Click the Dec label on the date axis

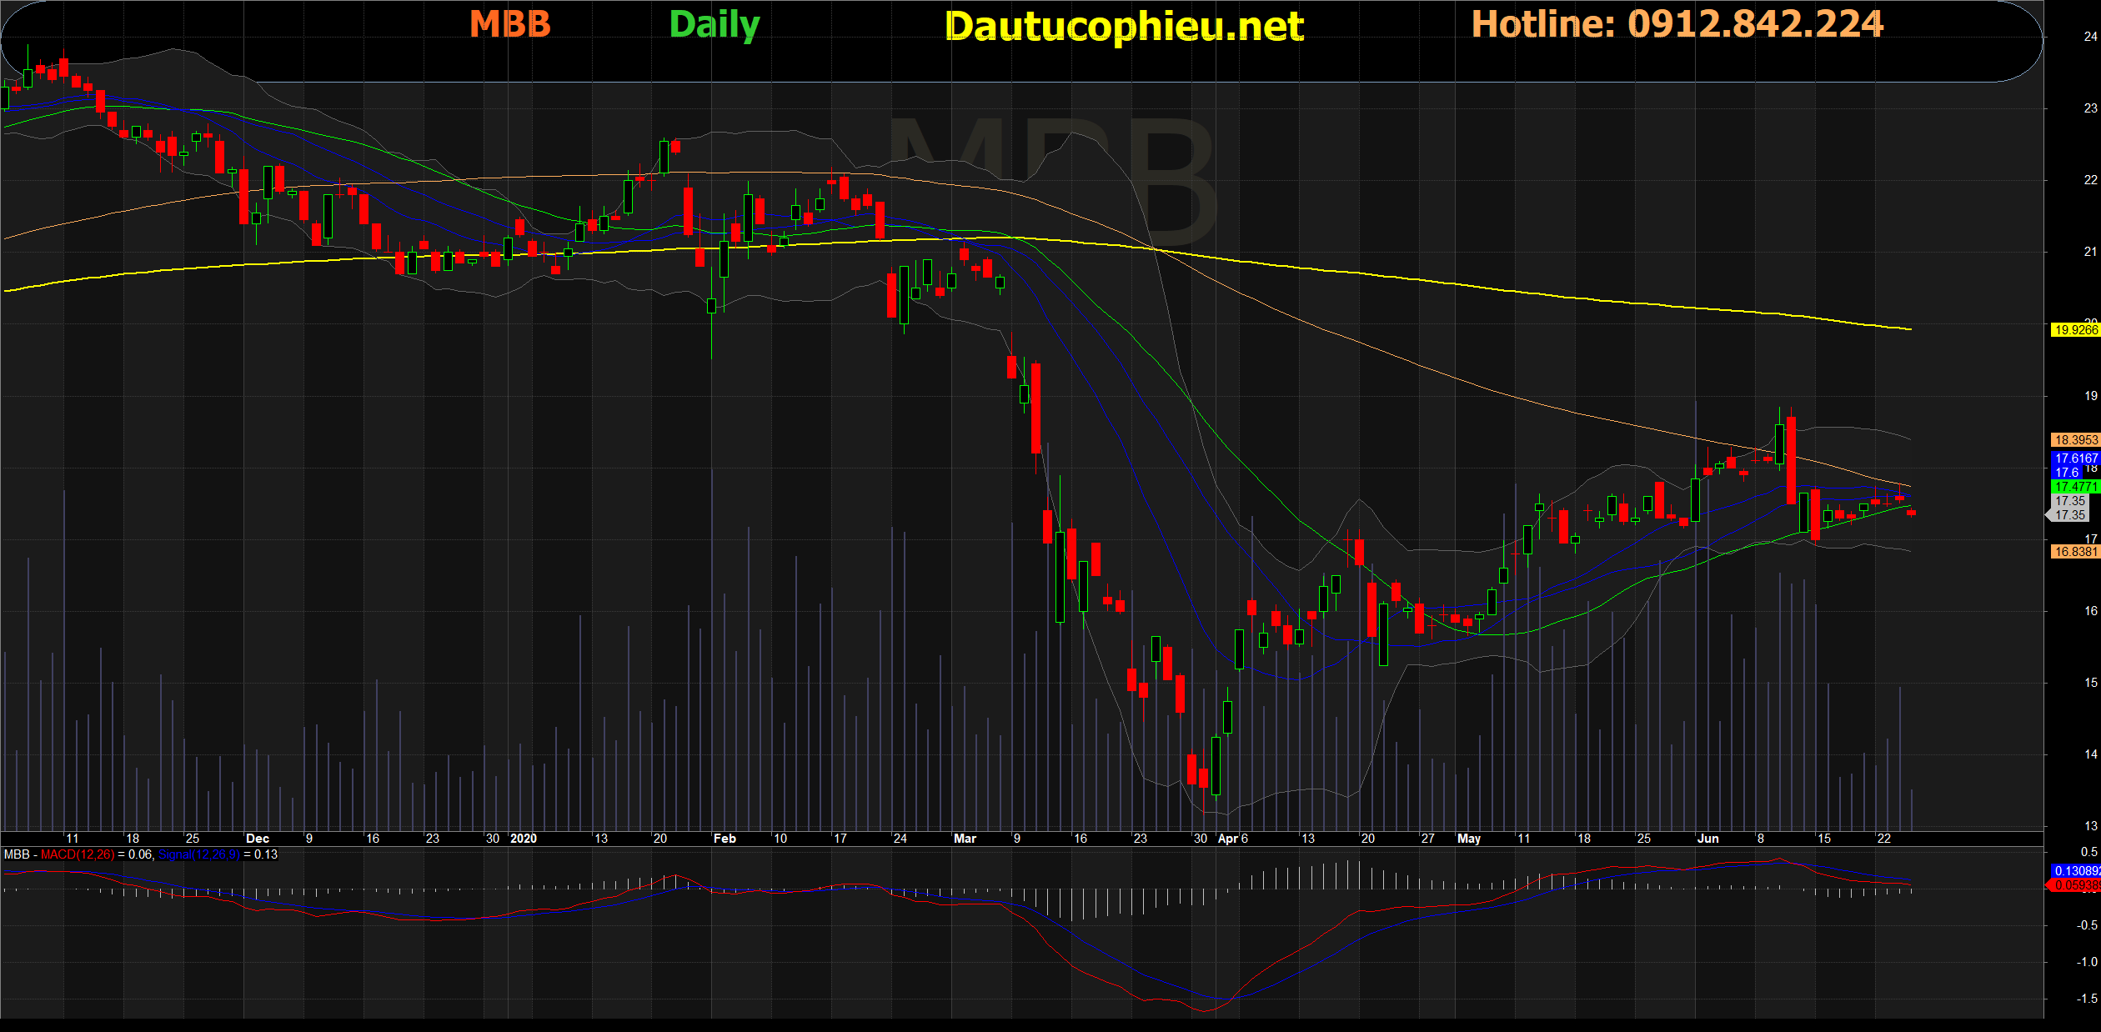pos(258,839)
